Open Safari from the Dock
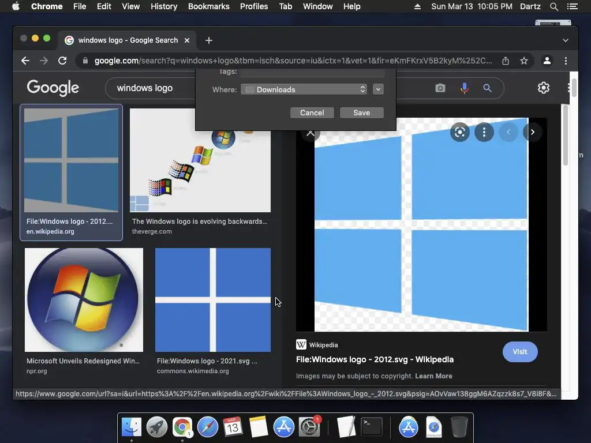 click(208, 427)
